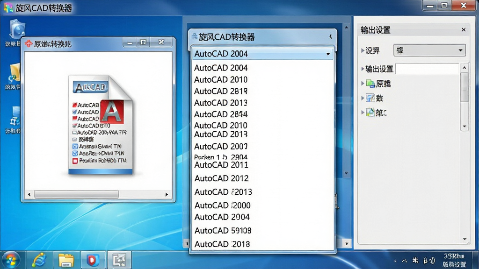Expand the 第 tree node arrow
Viewport: 479px width, 269px height.
tap(363, 112)
